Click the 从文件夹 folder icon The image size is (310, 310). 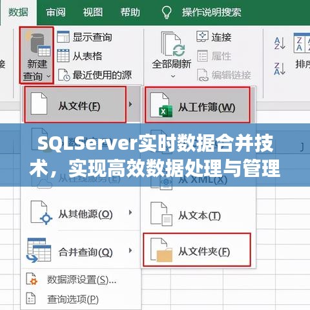(161, 250)
